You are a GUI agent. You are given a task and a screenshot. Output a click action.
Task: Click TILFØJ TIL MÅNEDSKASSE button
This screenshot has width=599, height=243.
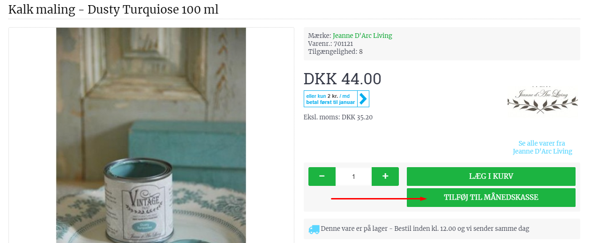[x=491, y=198]
